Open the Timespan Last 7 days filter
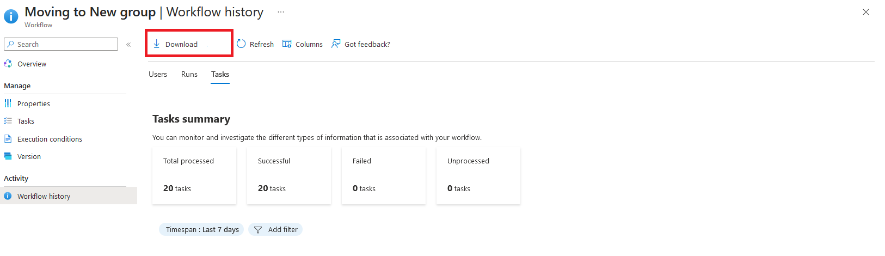Image resolution: width=885 pixels, height=256 pixels. [x=201, y=230]
